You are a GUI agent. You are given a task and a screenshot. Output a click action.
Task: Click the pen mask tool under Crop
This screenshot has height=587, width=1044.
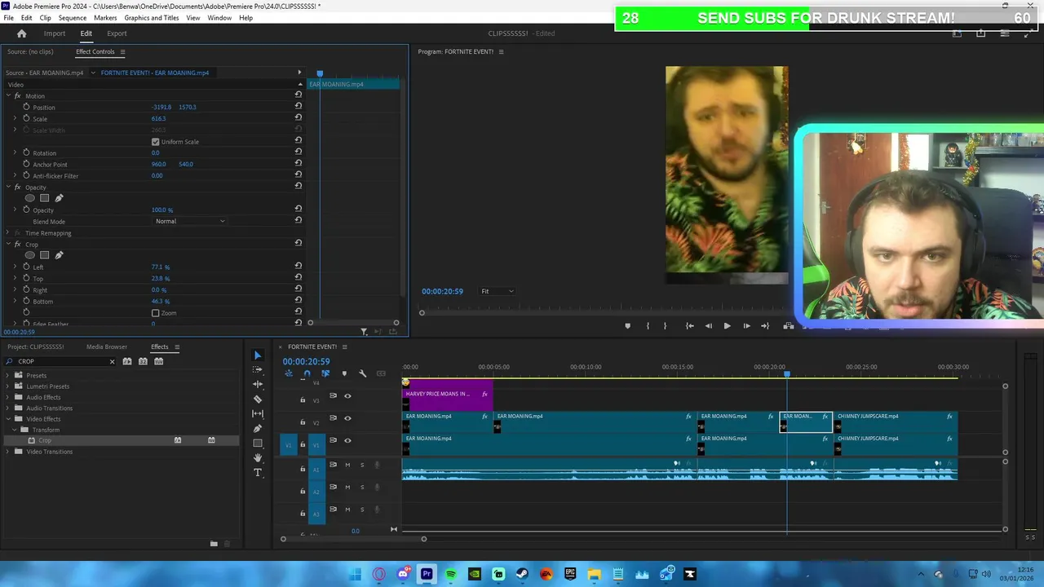coord(59,255)
